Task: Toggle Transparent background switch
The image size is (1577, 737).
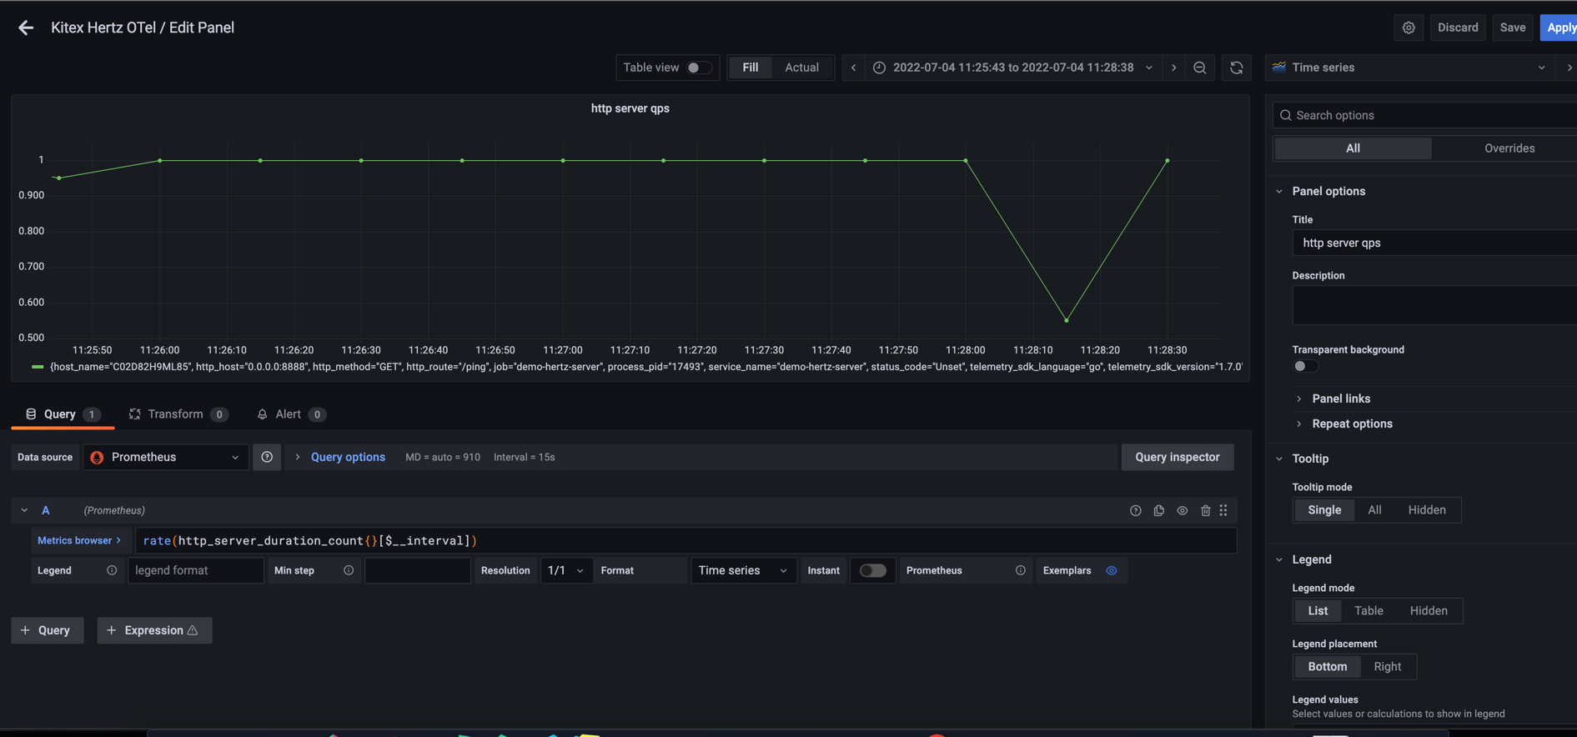Action: [x=1305, y=366]
